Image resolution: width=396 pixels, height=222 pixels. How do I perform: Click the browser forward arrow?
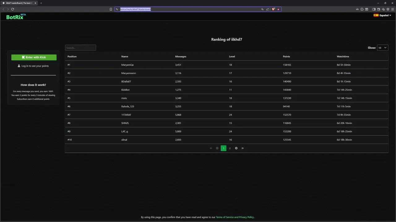(x=8, y=9)
